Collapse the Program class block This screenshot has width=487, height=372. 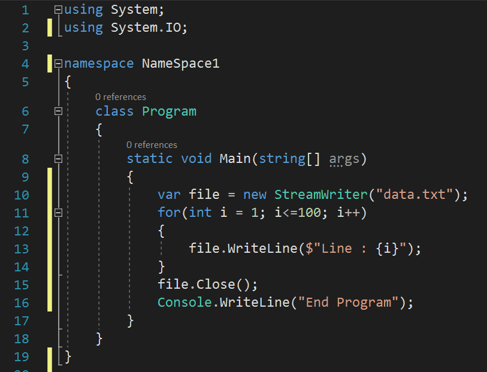point(58,111)
